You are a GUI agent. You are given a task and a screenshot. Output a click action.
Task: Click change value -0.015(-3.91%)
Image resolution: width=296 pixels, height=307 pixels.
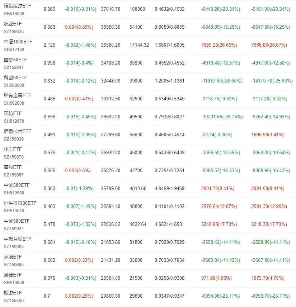point(81,9)
